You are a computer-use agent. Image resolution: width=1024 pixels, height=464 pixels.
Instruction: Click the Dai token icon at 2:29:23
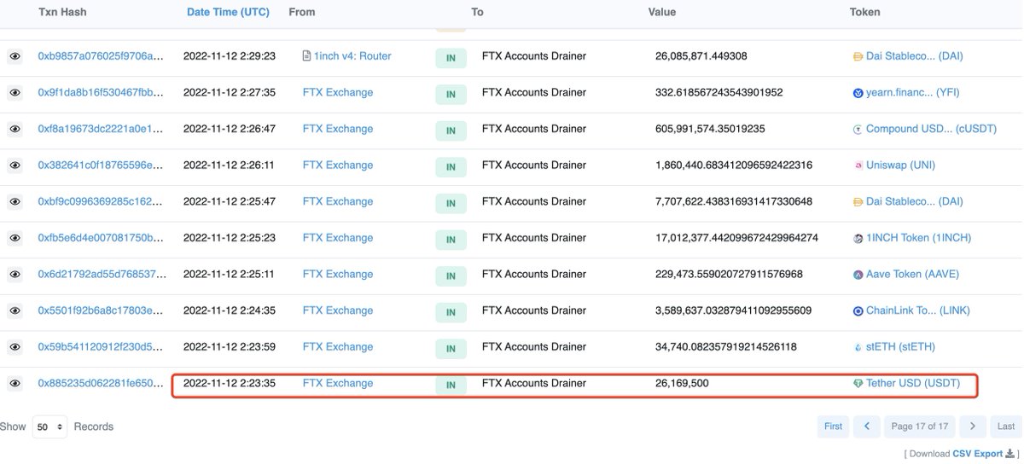point(858,56)
